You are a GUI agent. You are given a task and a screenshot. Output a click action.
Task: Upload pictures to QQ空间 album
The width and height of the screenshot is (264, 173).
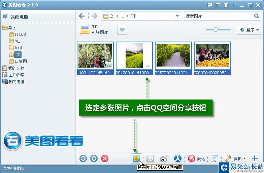tap(136, 158)
